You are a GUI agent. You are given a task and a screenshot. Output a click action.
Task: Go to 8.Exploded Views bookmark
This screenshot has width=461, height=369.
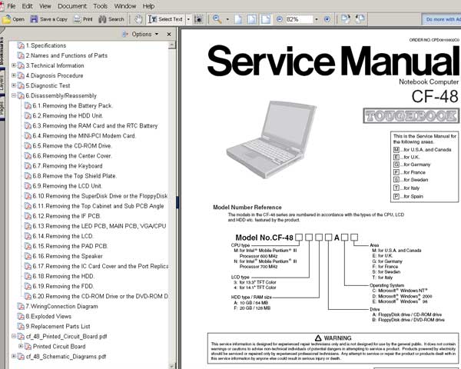[48, 316]
